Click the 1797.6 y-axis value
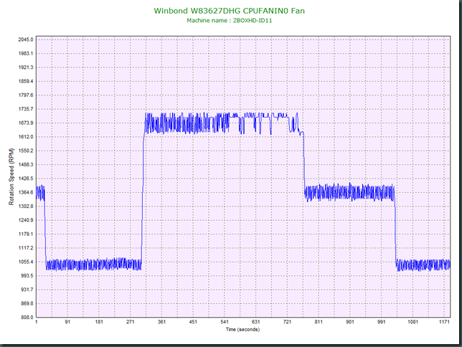 26,95
